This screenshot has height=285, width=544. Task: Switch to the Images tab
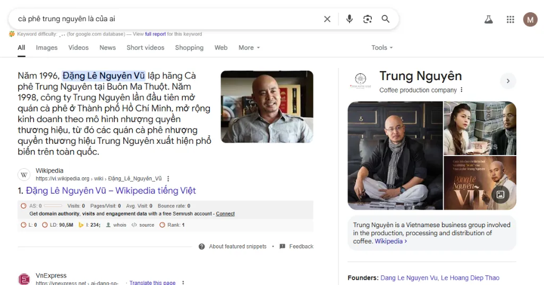tap(47, 48)
